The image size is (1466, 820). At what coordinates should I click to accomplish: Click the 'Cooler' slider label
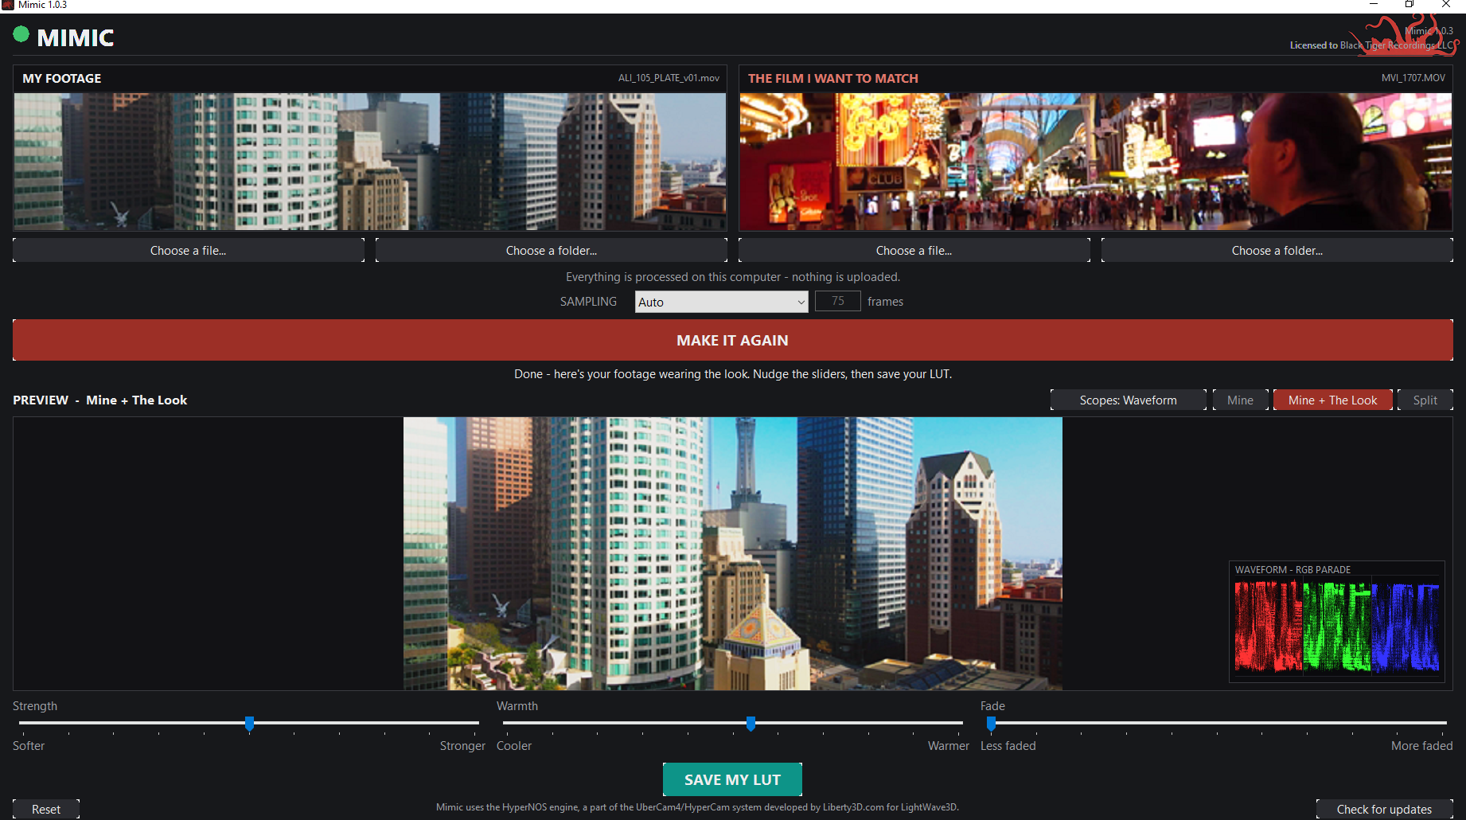click(x=514, y=746)
